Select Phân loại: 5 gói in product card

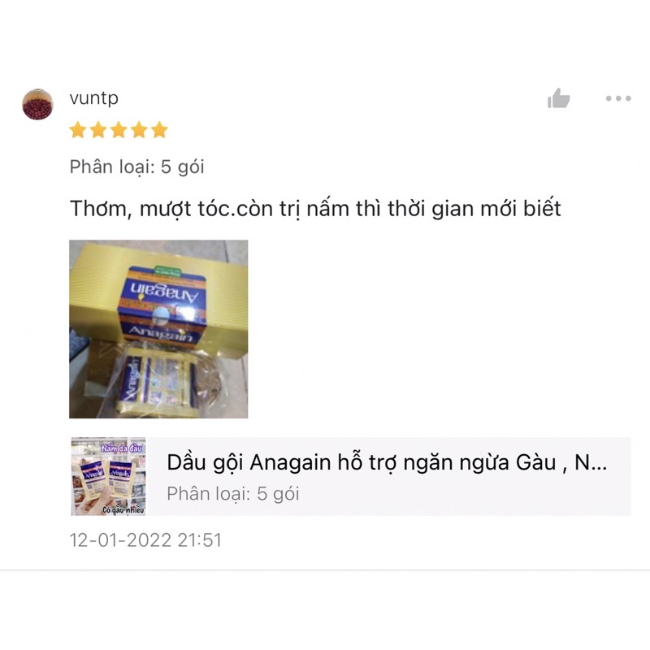[233, 494]
